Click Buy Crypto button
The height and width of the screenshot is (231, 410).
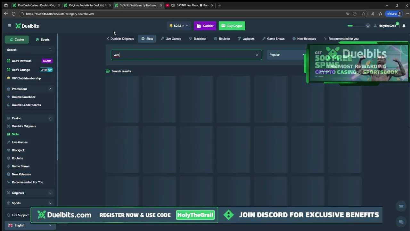click(x=232, y=26)
